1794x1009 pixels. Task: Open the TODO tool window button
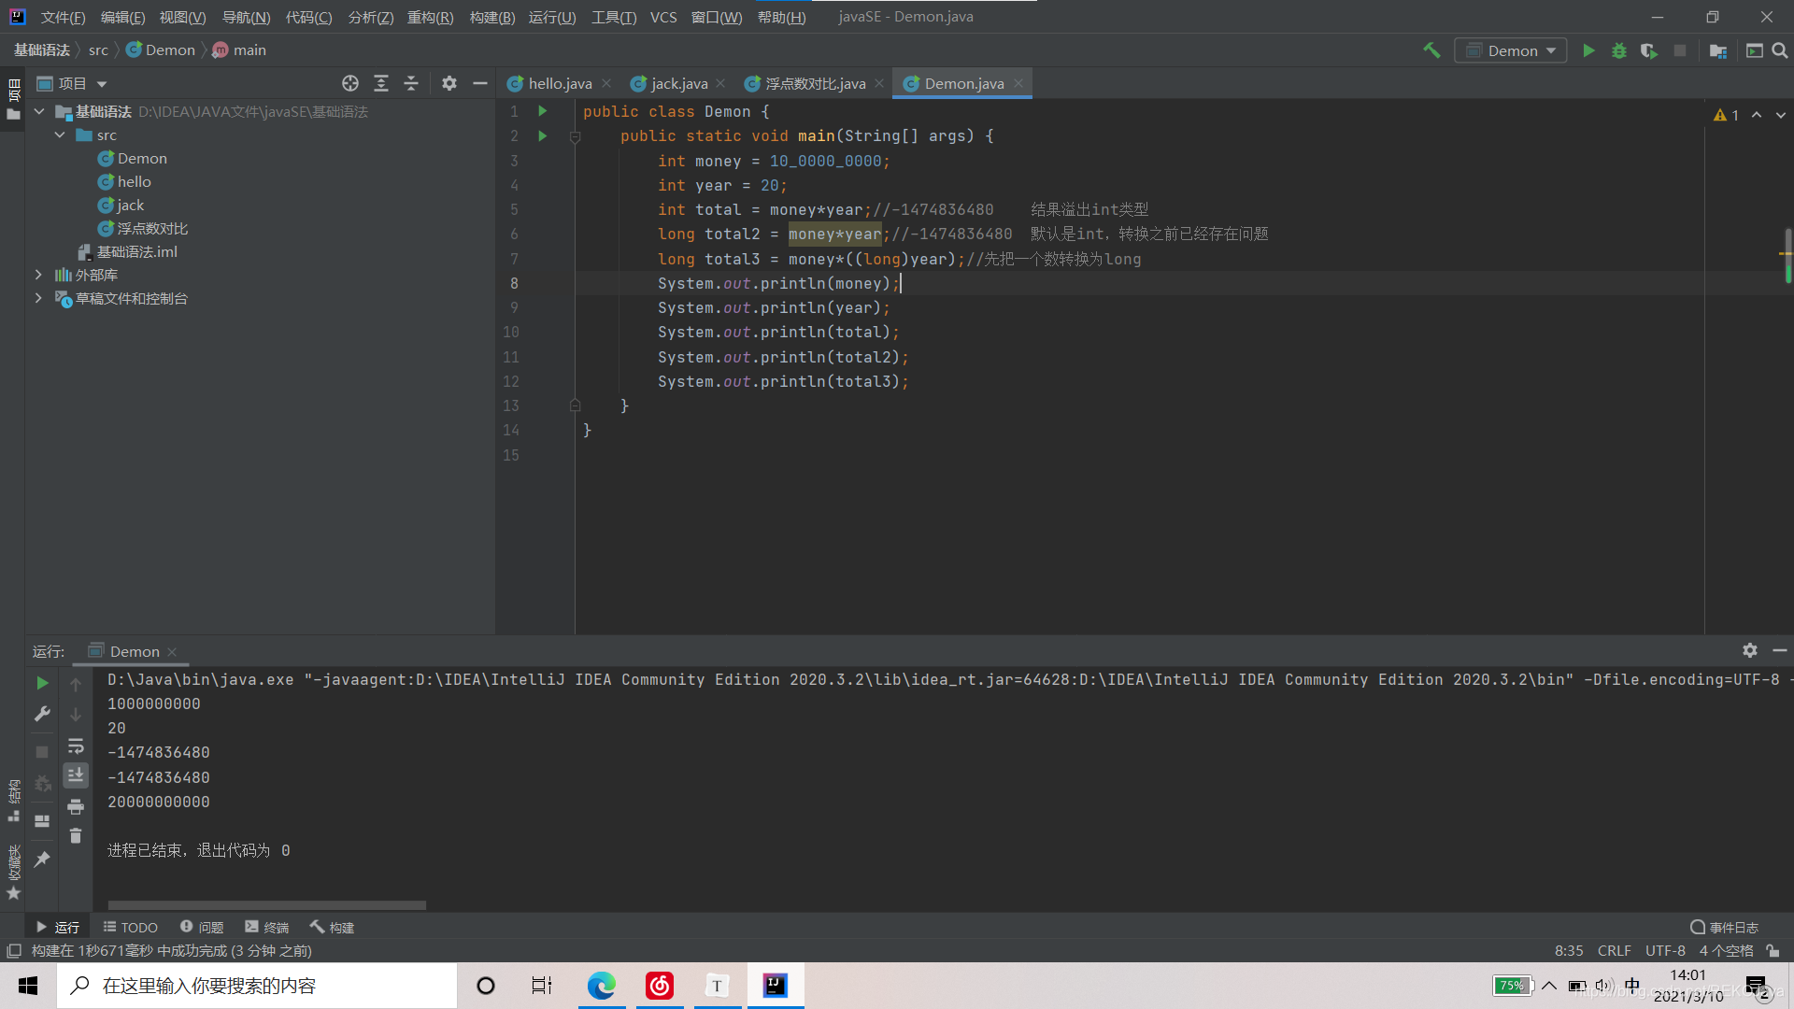tap(131, 927)
